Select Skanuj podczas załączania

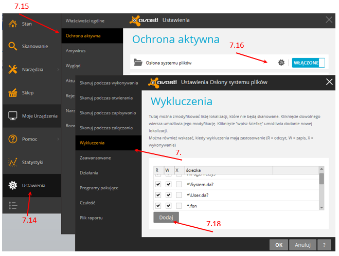(109, 128)
